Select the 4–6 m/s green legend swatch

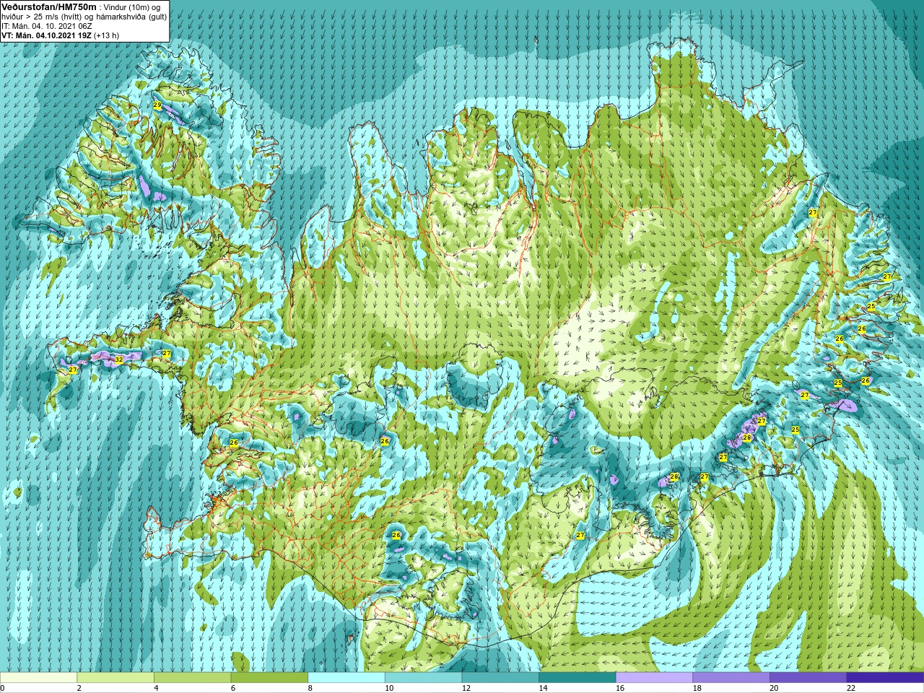pyautogui.click(x=193, y=678)
